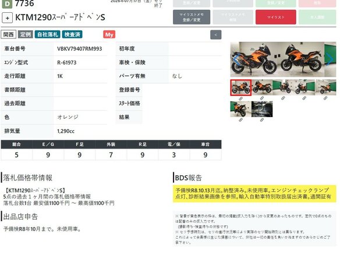Click the red My badge
The width and height of the screenshot is (340, 255).
point(109,34)
